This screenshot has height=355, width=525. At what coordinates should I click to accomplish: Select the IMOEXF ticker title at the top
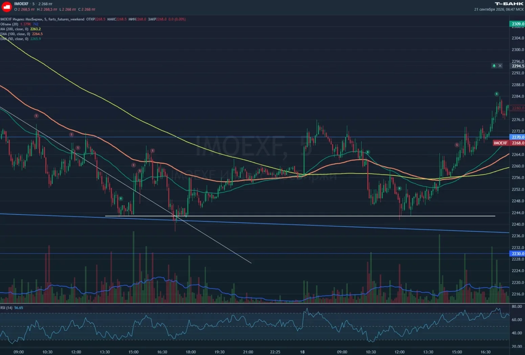tap(21, 4)
